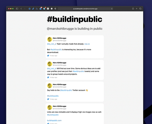Image resolution: width=152 pixels, height=124 pixels.
Task: Open a new tab with plus icon
Action: [x=137, y=9]
